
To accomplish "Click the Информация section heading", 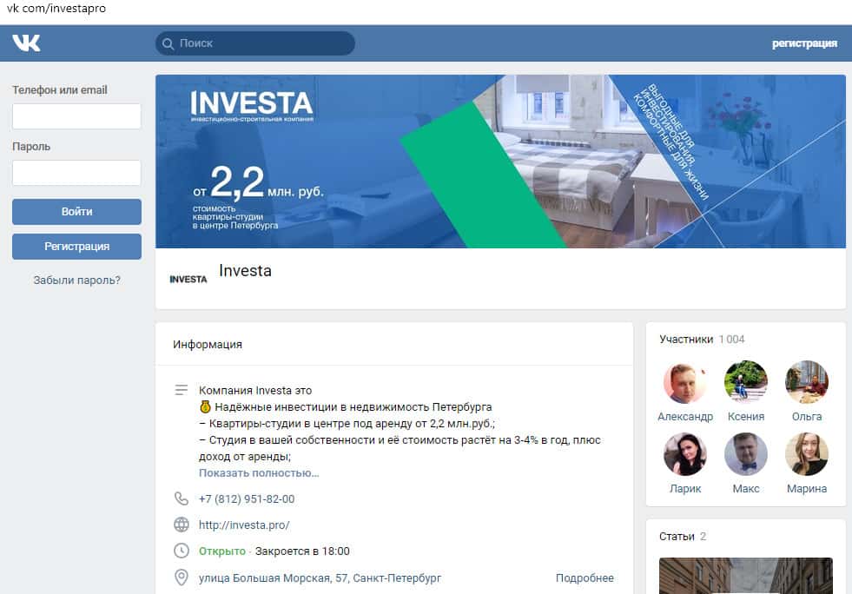I will click(x=208, y=344).
